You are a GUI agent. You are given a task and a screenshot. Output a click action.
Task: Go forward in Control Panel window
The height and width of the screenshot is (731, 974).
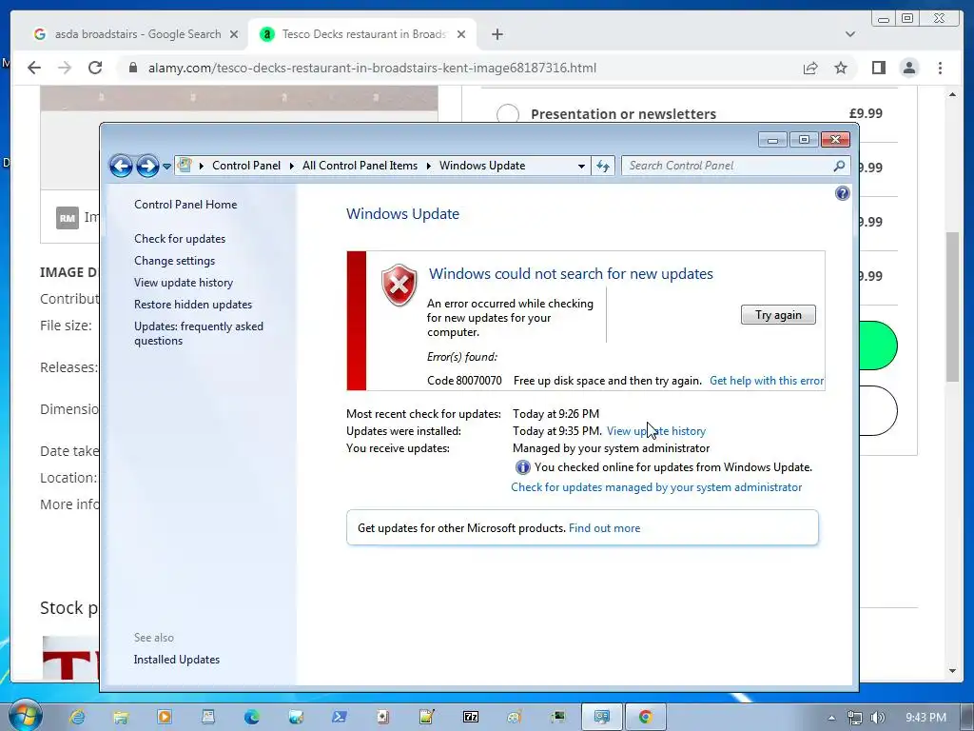pyautogui.click(x=147, y=166)
